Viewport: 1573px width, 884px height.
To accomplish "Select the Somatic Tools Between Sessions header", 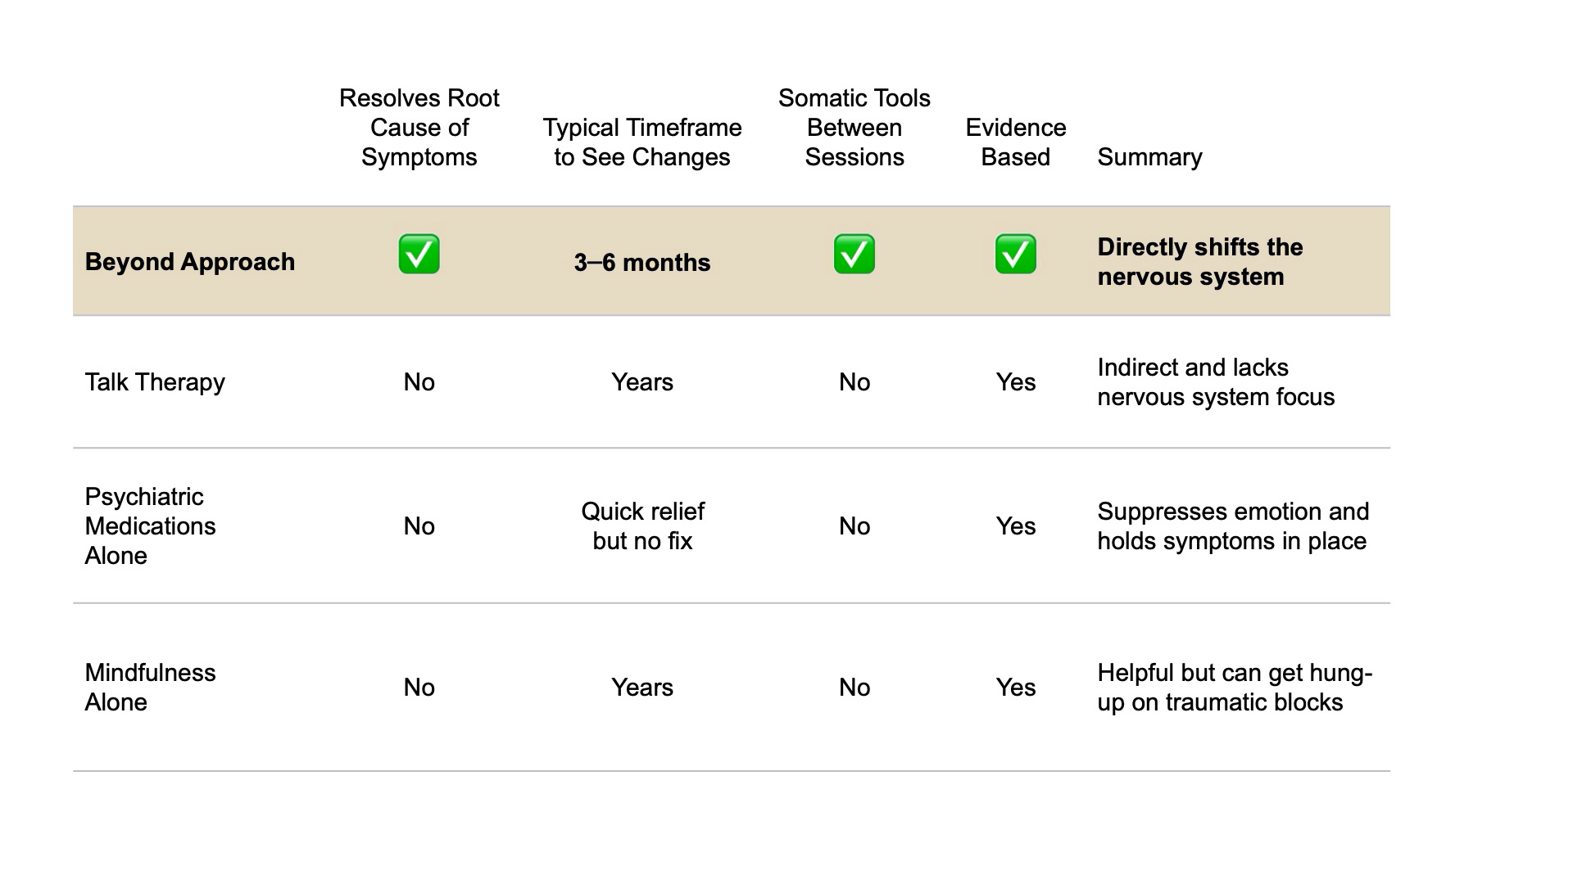I will [854, 128].
